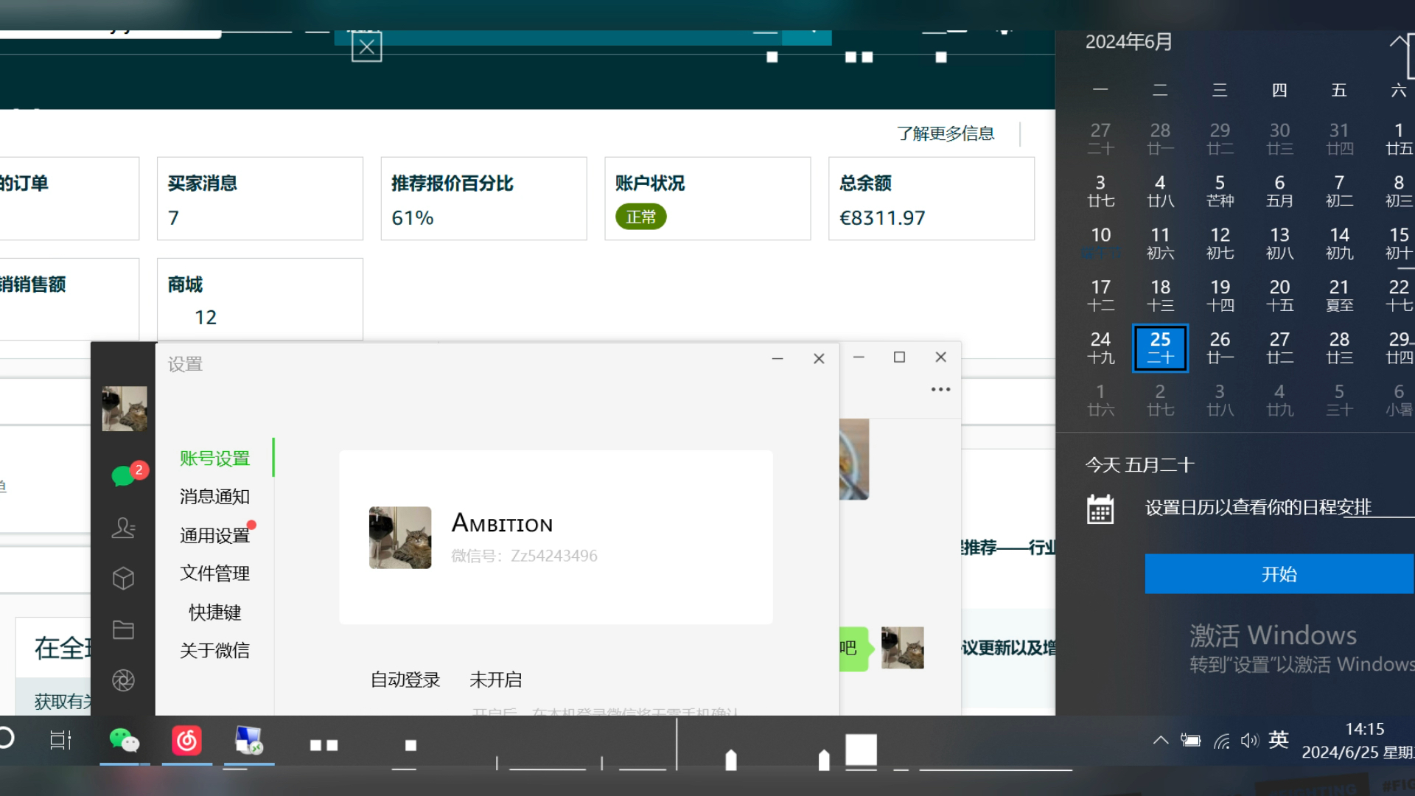Open WeChat Moments shutter icon

123,680
